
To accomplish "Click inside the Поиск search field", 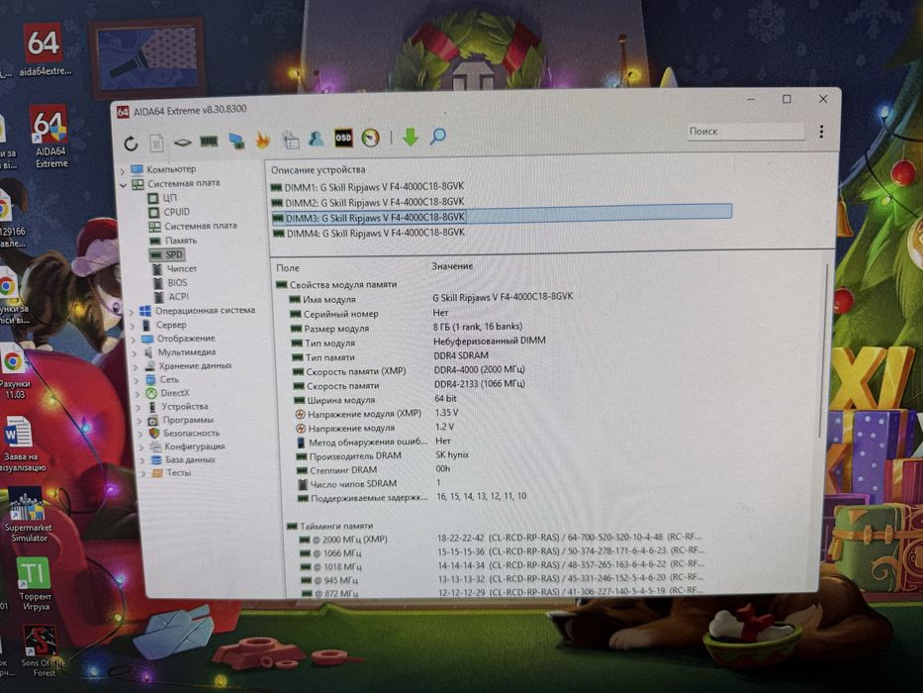I will [745, 131].
